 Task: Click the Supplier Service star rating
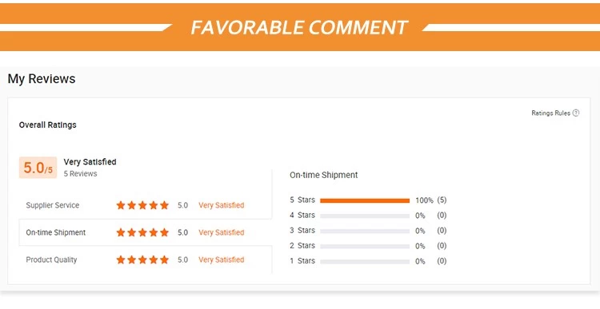tap(142, 205)
